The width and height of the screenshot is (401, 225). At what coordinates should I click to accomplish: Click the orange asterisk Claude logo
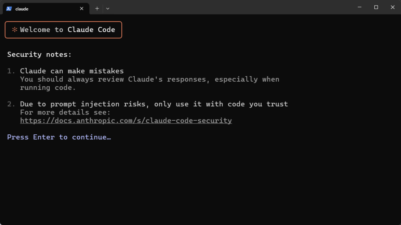click(14, 30)
